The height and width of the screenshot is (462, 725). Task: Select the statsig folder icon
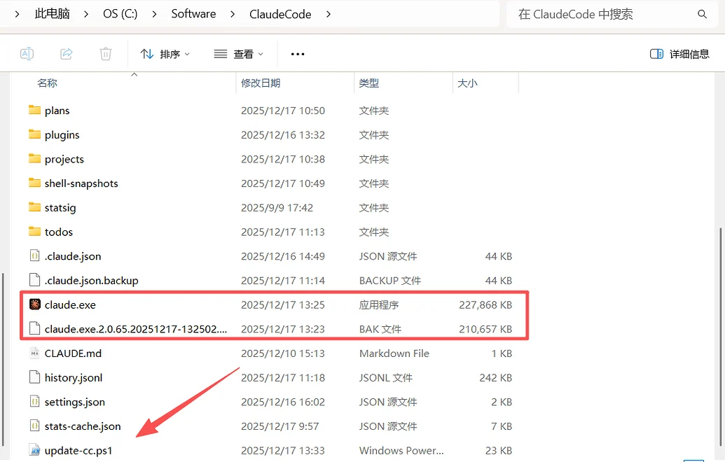click(x=35, y=207)
